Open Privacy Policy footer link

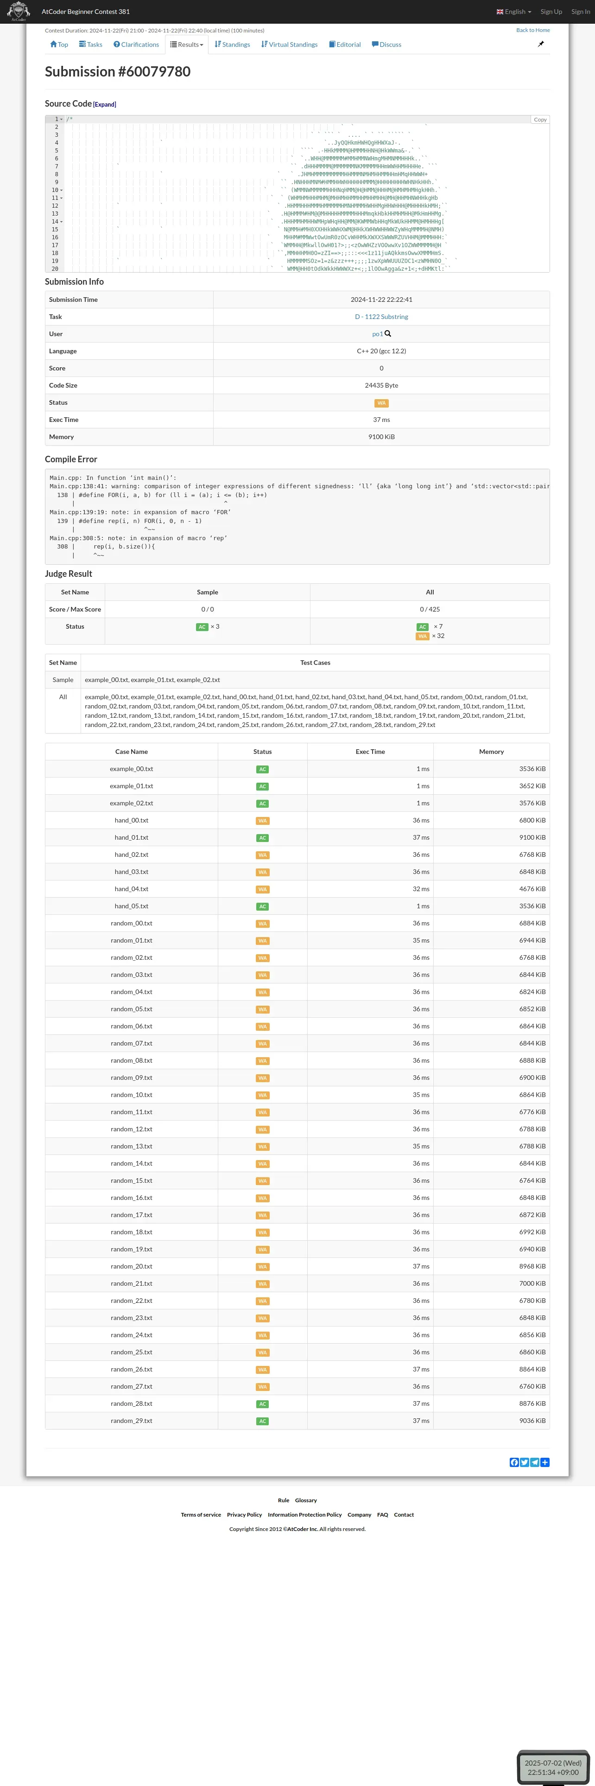point(245,1515)
